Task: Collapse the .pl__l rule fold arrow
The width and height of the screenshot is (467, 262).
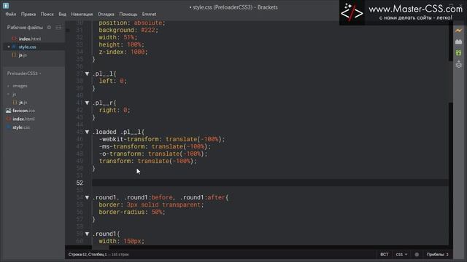Action: tap(87, 74)
